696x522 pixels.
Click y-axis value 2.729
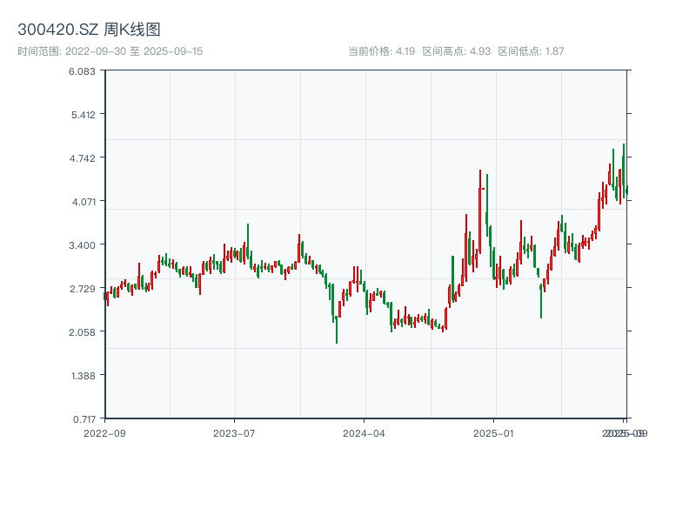point(82,289)
